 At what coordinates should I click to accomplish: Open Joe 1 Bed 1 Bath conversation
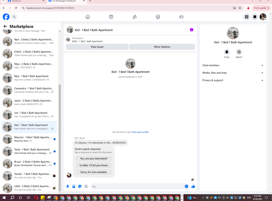29,115
